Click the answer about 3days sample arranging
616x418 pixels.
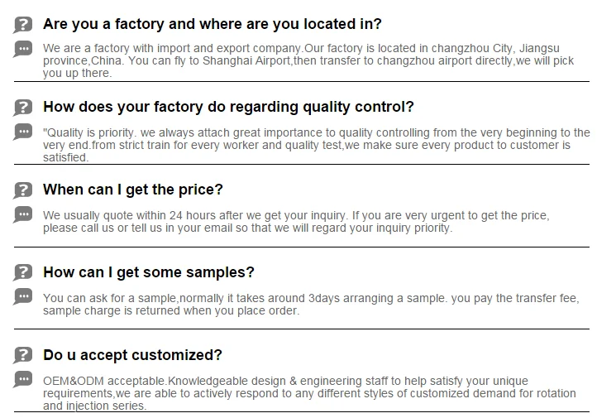pyautogui.click(x=311, y=304)
